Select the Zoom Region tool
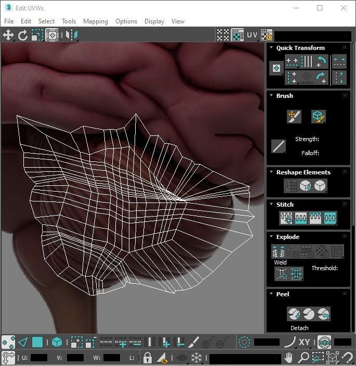 click(x=318, y=358)
